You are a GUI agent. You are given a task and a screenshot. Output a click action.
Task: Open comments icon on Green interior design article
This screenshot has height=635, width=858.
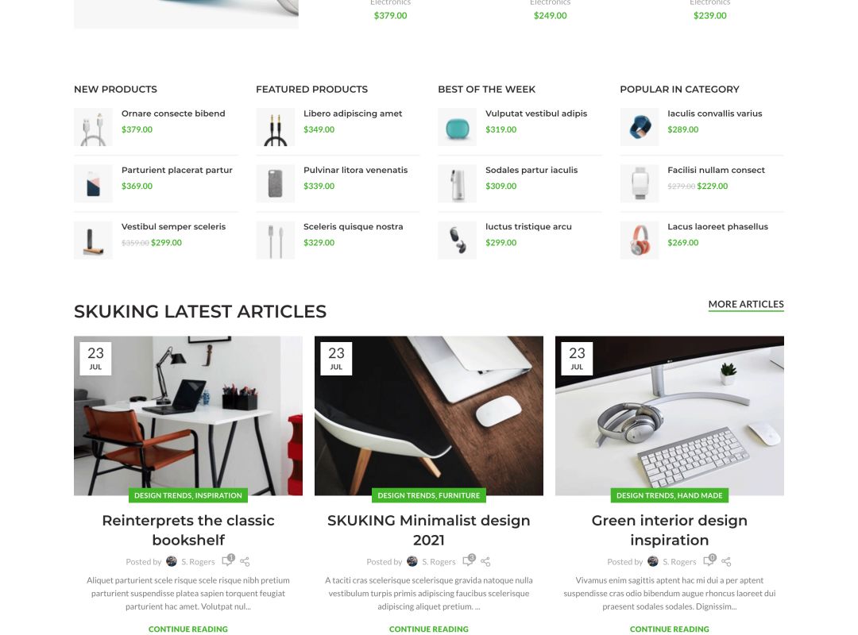(x=709, y=560)
